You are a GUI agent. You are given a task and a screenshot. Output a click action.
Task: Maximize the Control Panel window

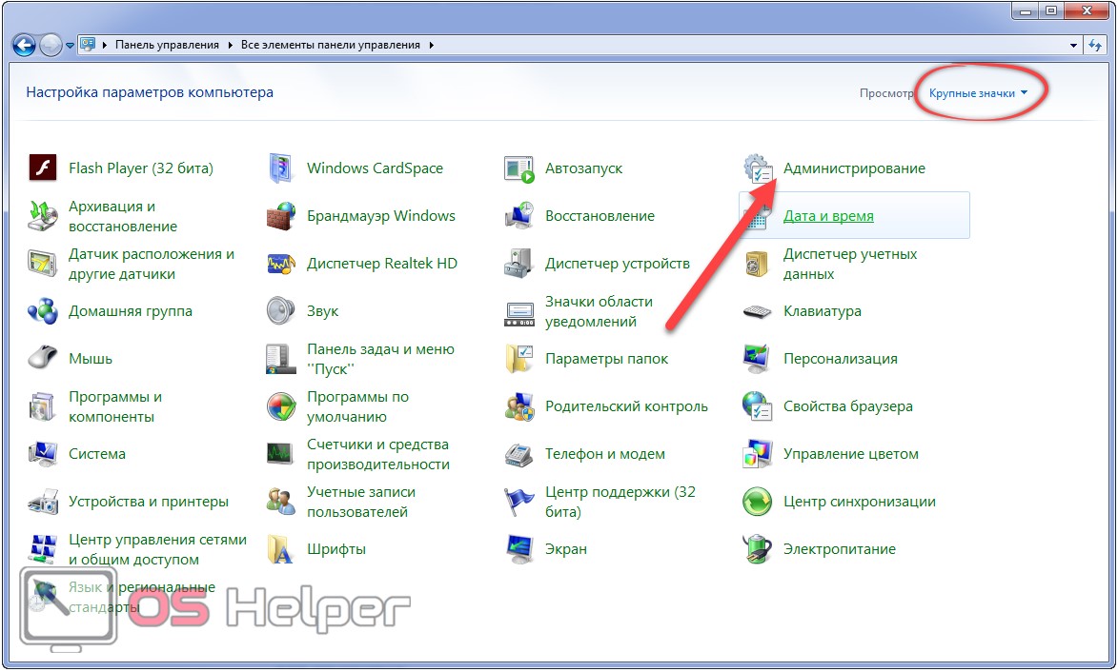1051,11
